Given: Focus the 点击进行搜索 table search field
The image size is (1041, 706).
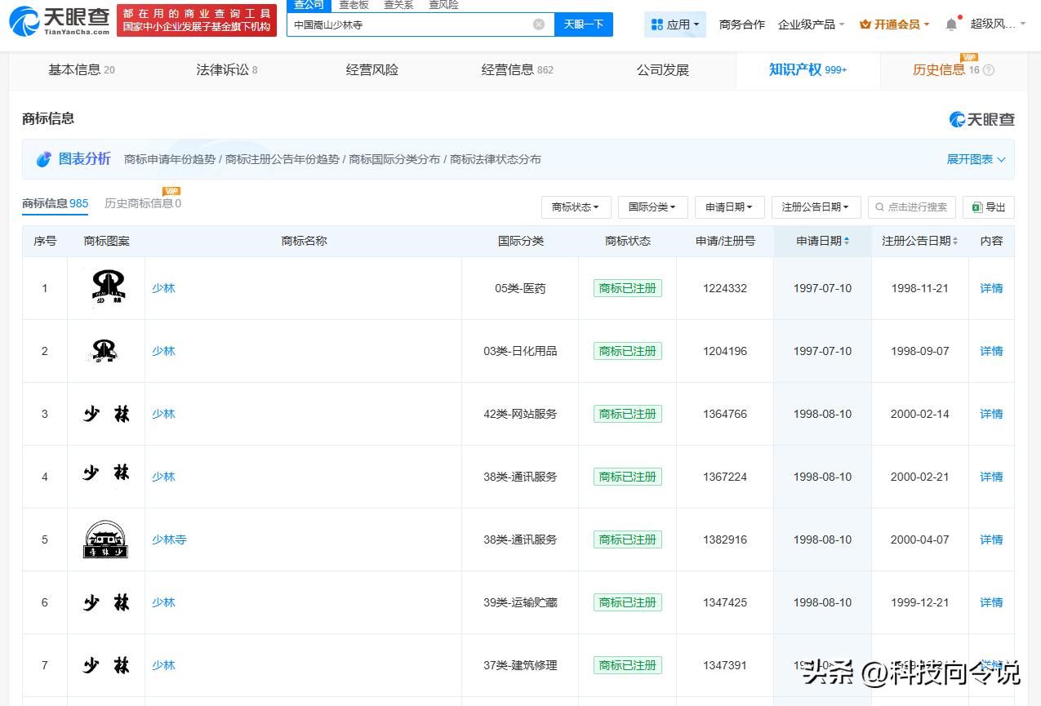Looking at the screenshot, I should coord(912,207).
